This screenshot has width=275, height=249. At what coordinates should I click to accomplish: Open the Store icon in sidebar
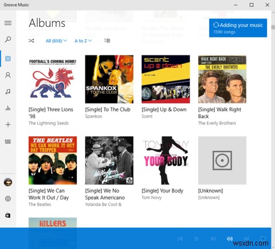pyautogui.click(x=8, y=215)
